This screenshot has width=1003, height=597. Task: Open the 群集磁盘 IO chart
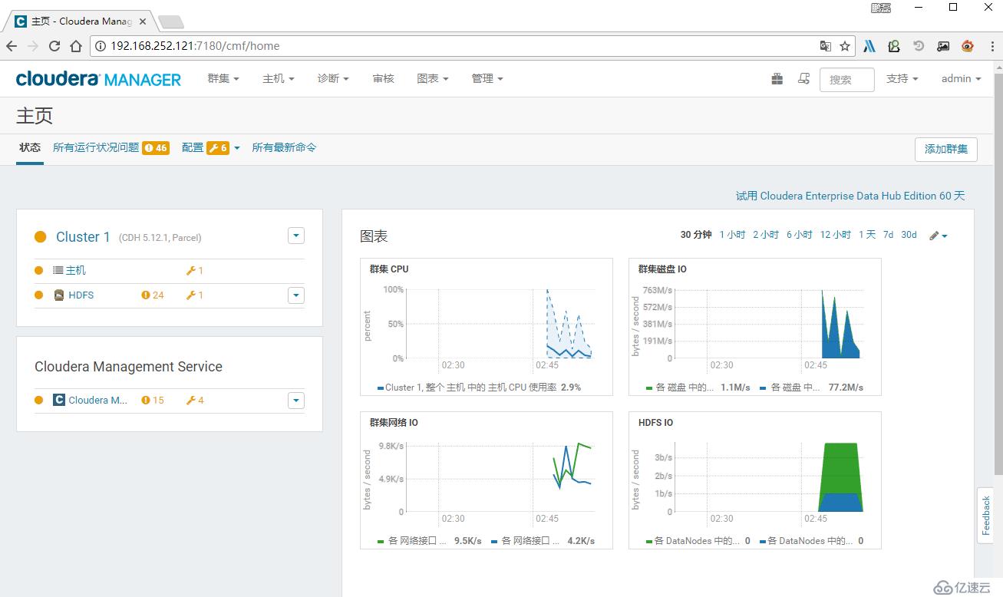(x=755, y=327)
